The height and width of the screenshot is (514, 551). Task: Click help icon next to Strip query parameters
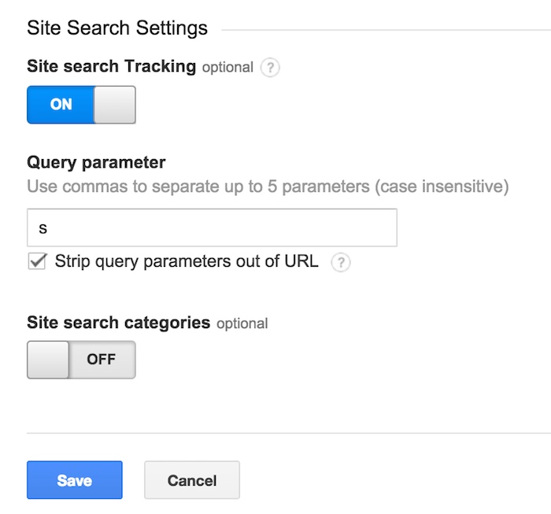click(x=341, y=262)
